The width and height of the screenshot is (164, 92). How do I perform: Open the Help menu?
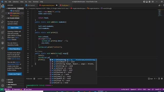42,2
